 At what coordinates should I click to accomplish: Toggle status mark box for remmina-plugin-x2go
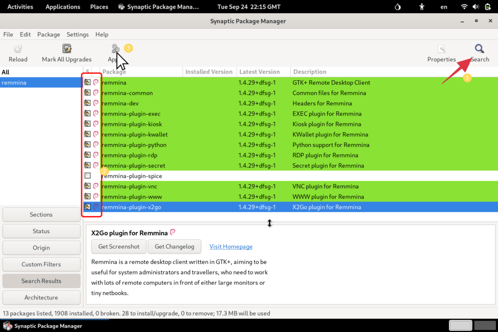(88, 207)
